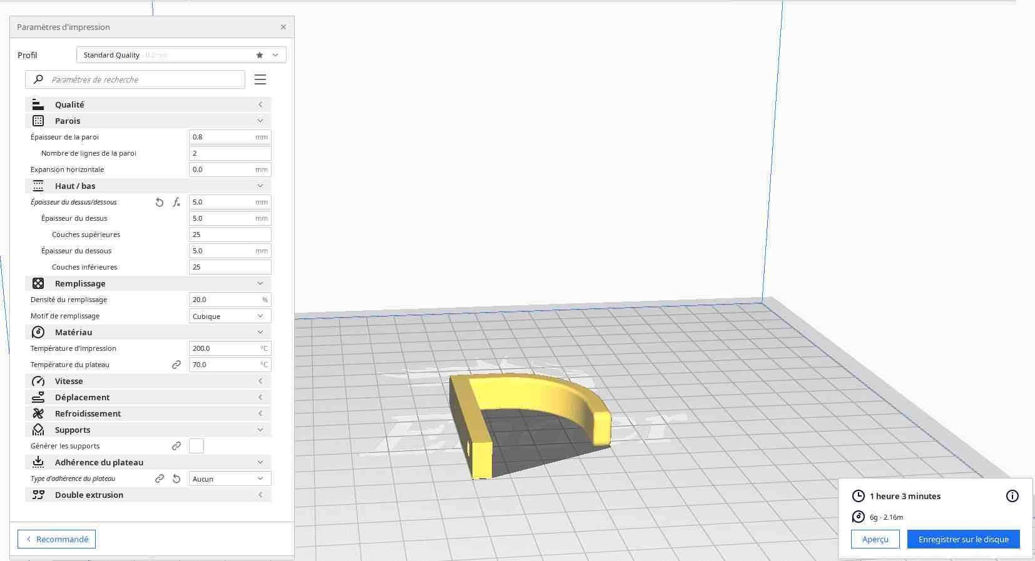Click the Aperçu button
Screen dimensions: 1035x561
[875, 539]
